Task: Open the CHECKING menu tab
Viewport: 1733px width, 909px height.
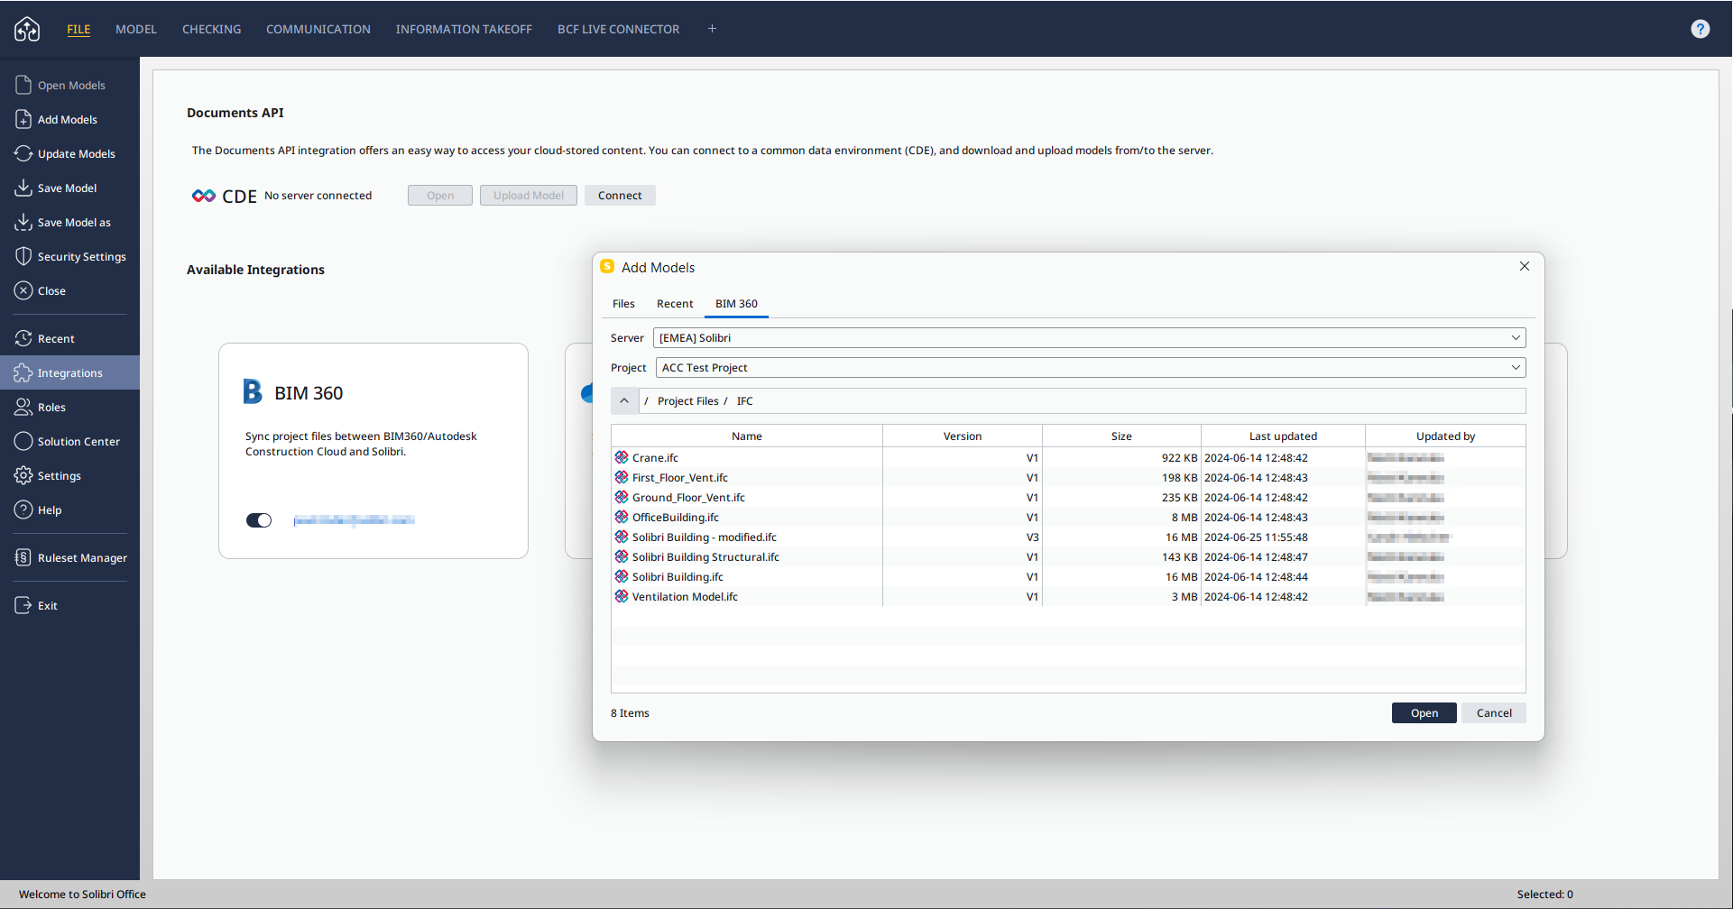Action: click(211, 29)
